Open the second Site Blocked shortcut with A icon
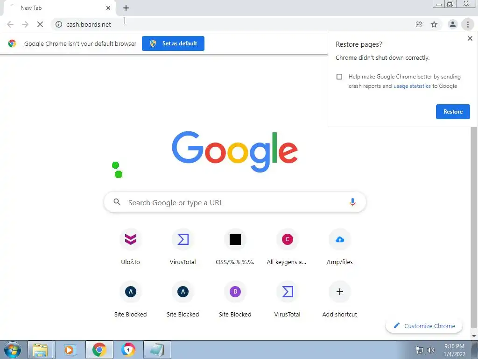Image resolution: width=478 pixels, height=359 pixels. point(183,300)
